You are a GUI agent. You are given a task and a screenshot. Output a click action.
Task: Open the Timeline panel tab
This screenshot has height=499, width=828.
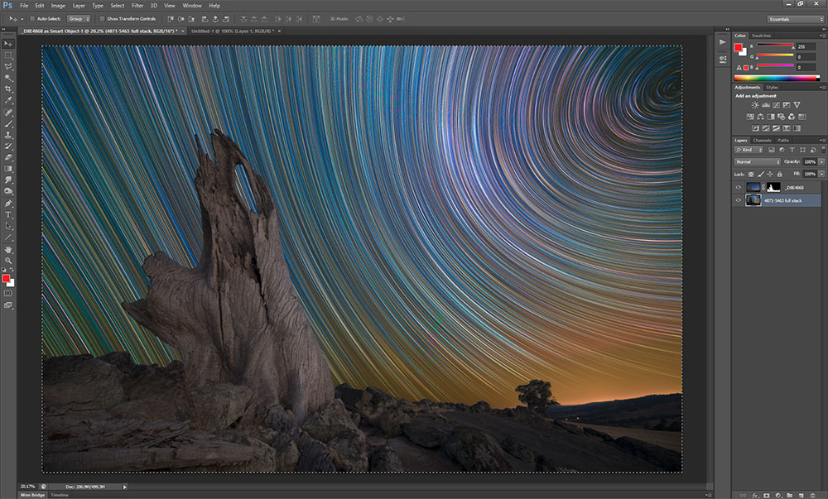click(x=60, y=496)
